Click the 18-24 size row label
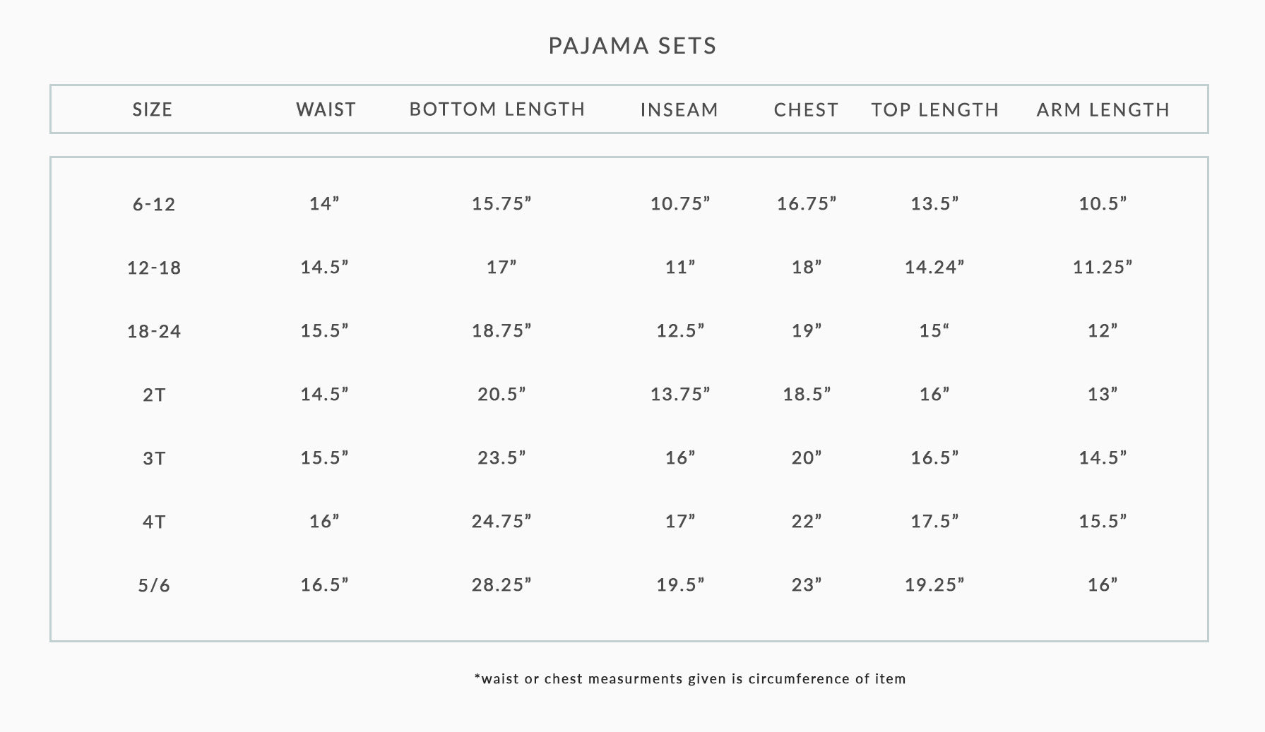 154,331
